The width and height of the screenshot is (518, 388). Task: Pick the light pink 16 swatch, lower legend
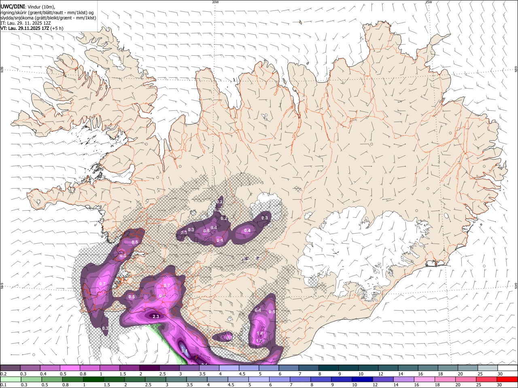pos(424,380)
